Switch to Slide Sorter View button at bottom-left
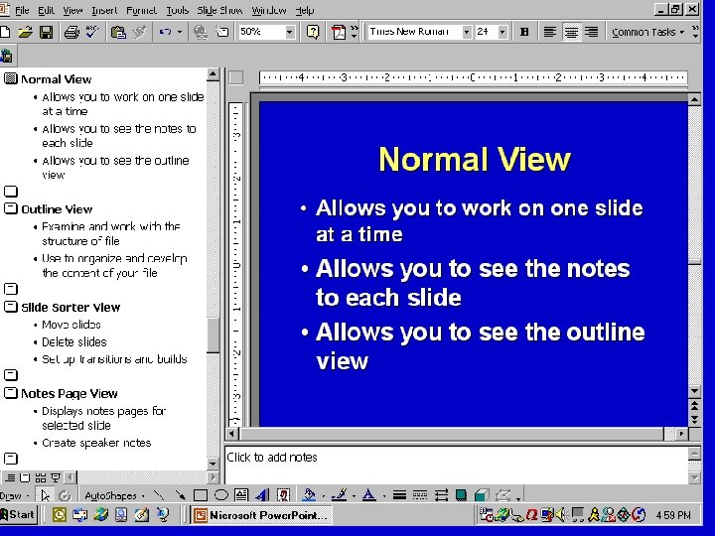 pyautogui.click(x=41, y=477)
